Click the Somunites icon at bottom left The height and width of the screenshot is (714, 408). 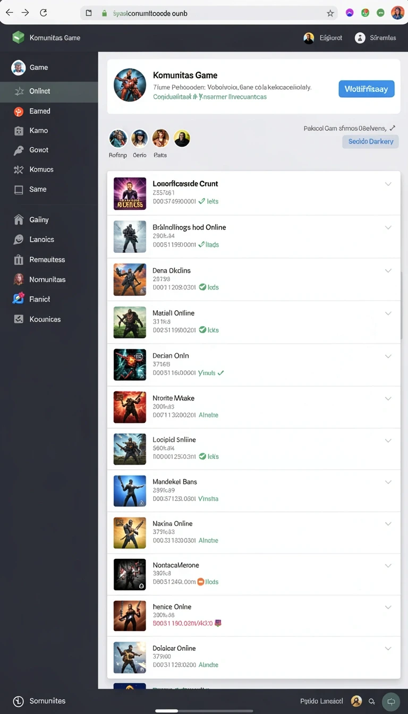click(19, 701)
